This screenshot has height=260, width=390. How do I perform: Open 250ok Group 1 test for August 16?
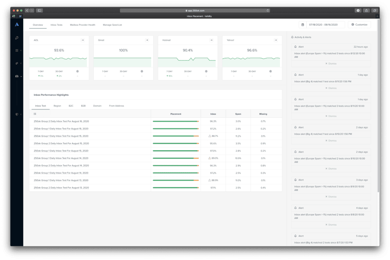point(61,128)
